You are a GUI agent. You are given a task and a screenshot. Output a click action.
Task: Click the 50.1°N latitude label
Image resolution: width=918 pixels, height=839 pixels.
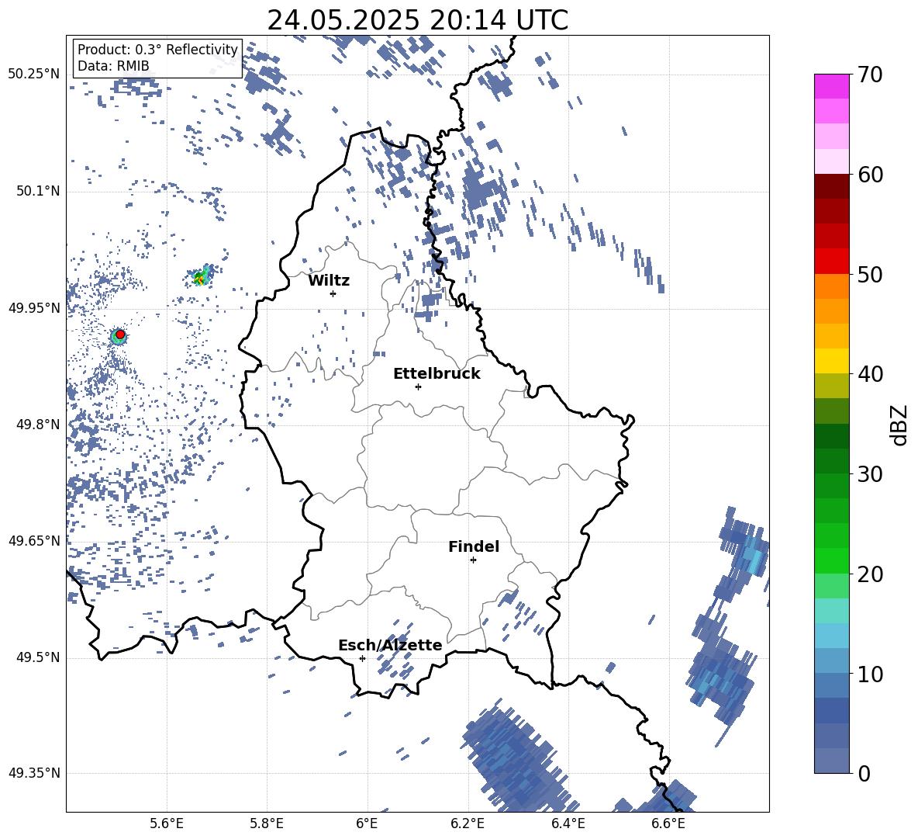(38, 192)
